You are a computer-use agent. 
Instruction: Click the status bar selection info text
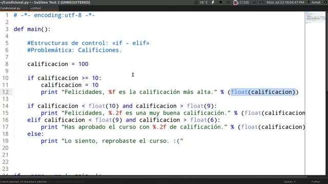24,182
